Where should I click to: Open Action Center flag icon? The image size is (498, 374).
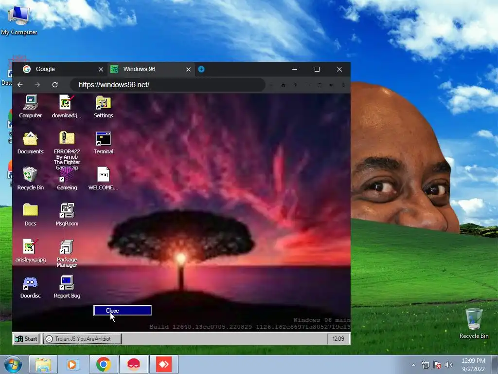tap(437, 365)
